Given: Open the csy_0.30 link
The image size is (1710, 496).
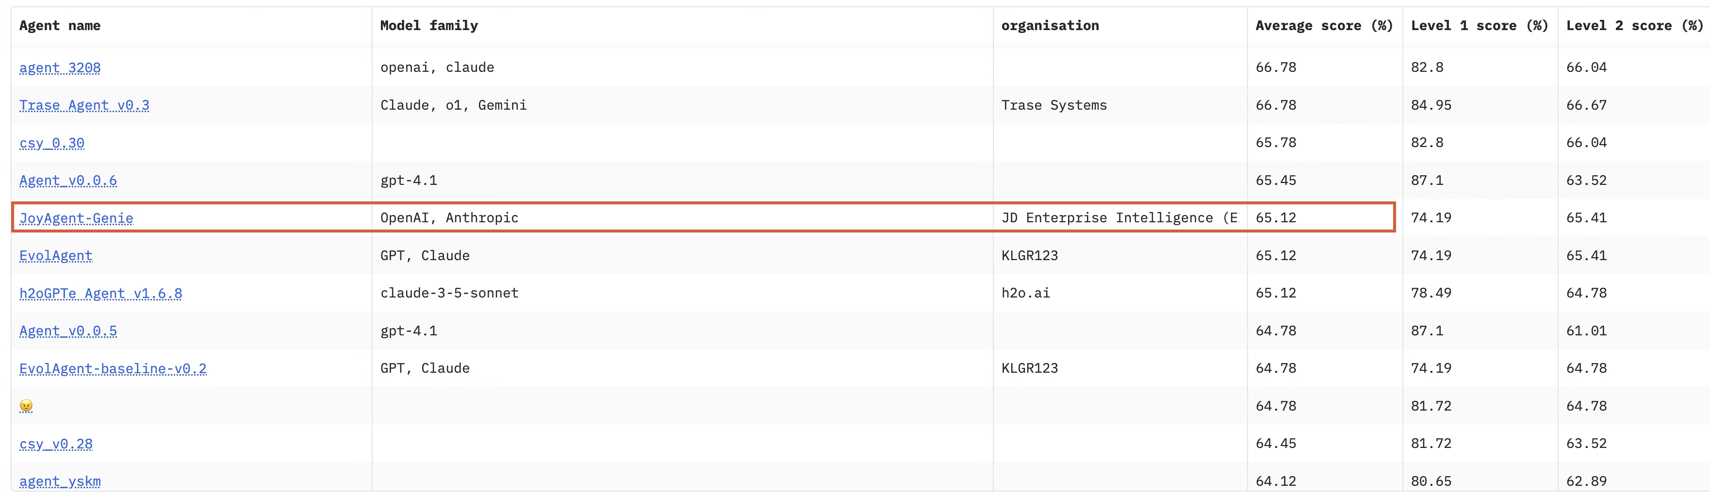Looking at the screenshot, I should [x=52, y=142].
